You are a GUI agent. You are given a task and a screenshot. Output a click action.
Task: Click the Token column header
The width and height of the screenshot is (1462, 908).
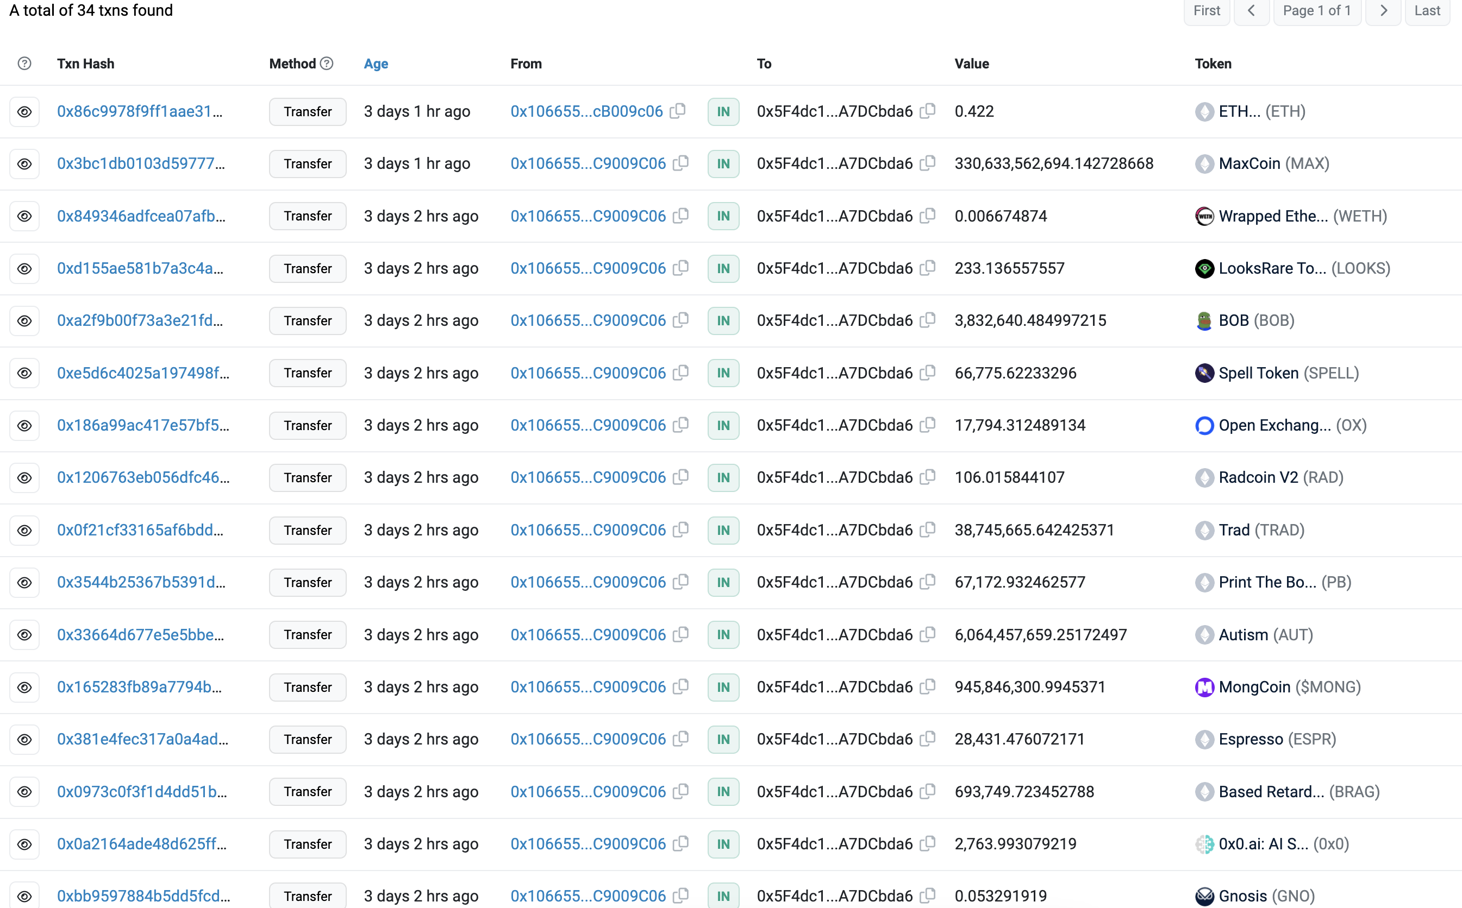click(1213, 64)
